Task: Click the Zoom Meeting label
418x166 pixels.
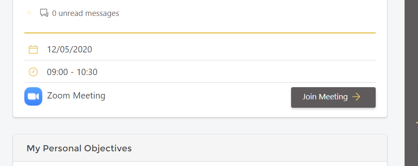Action: pyautogui.click(x=76, y=96)
